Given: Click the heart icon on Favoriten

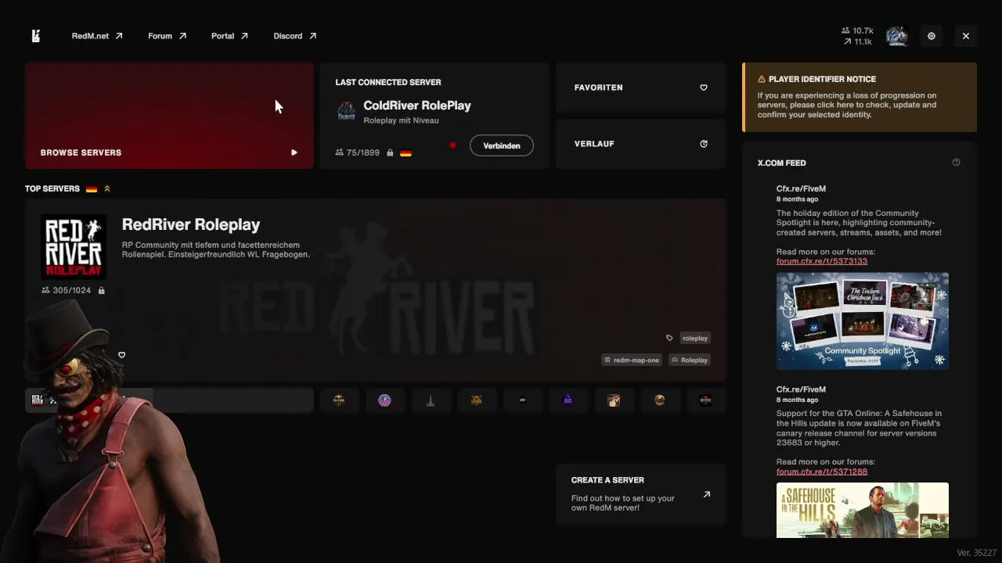Looking at the screenshot, I should [704, 88].
